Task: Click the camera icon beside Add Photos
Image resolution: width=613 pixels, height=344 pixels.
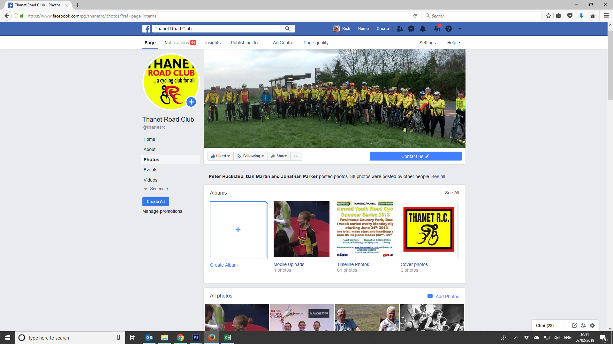Action: click(430, 296)
